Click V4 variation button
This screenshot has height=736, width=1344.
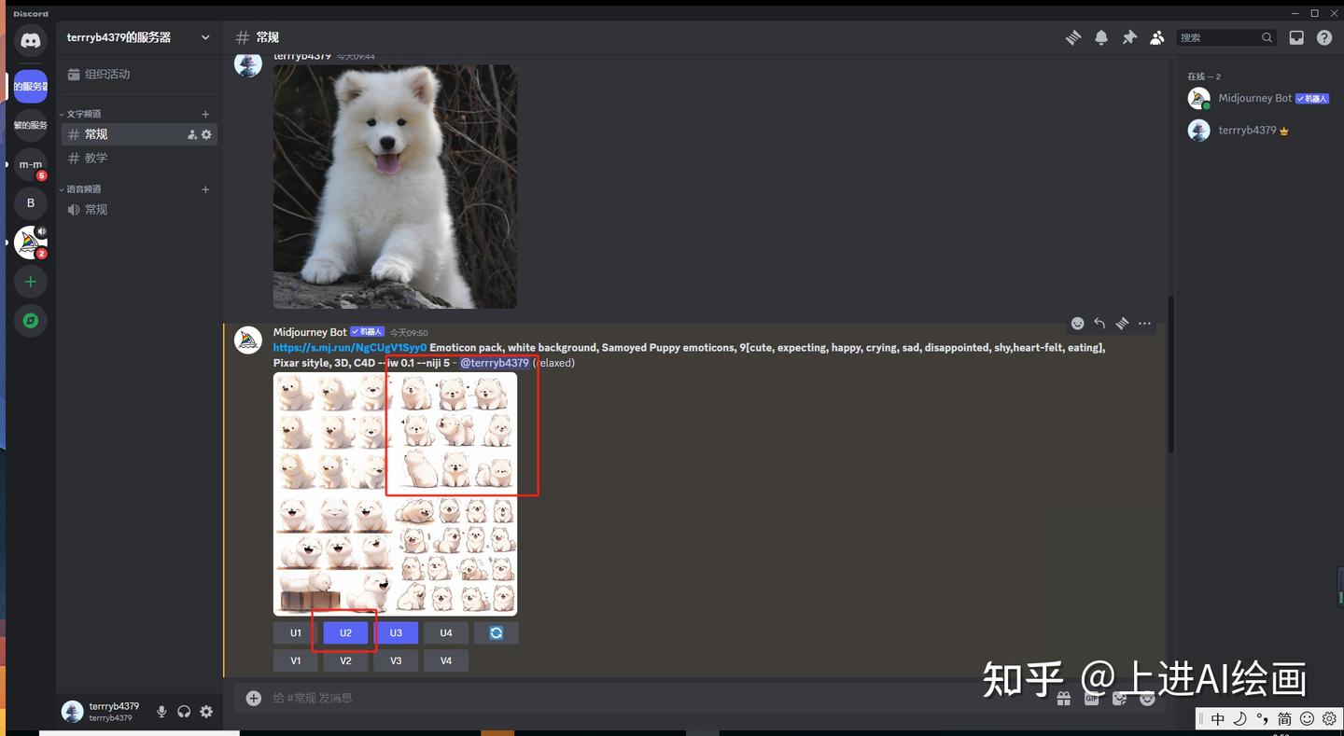(x=446, y=660)
